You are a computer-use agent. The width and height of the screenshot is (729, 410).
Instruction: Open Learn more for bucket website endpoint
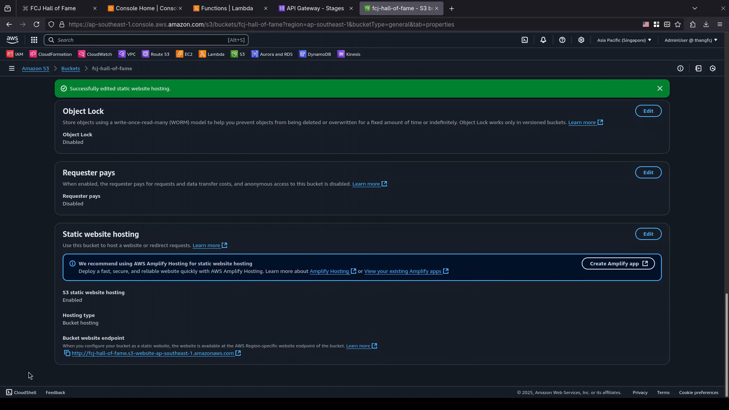pyautogui.click(x=361, y=346)
